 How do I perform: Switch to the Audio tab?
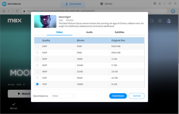(89, 32)
